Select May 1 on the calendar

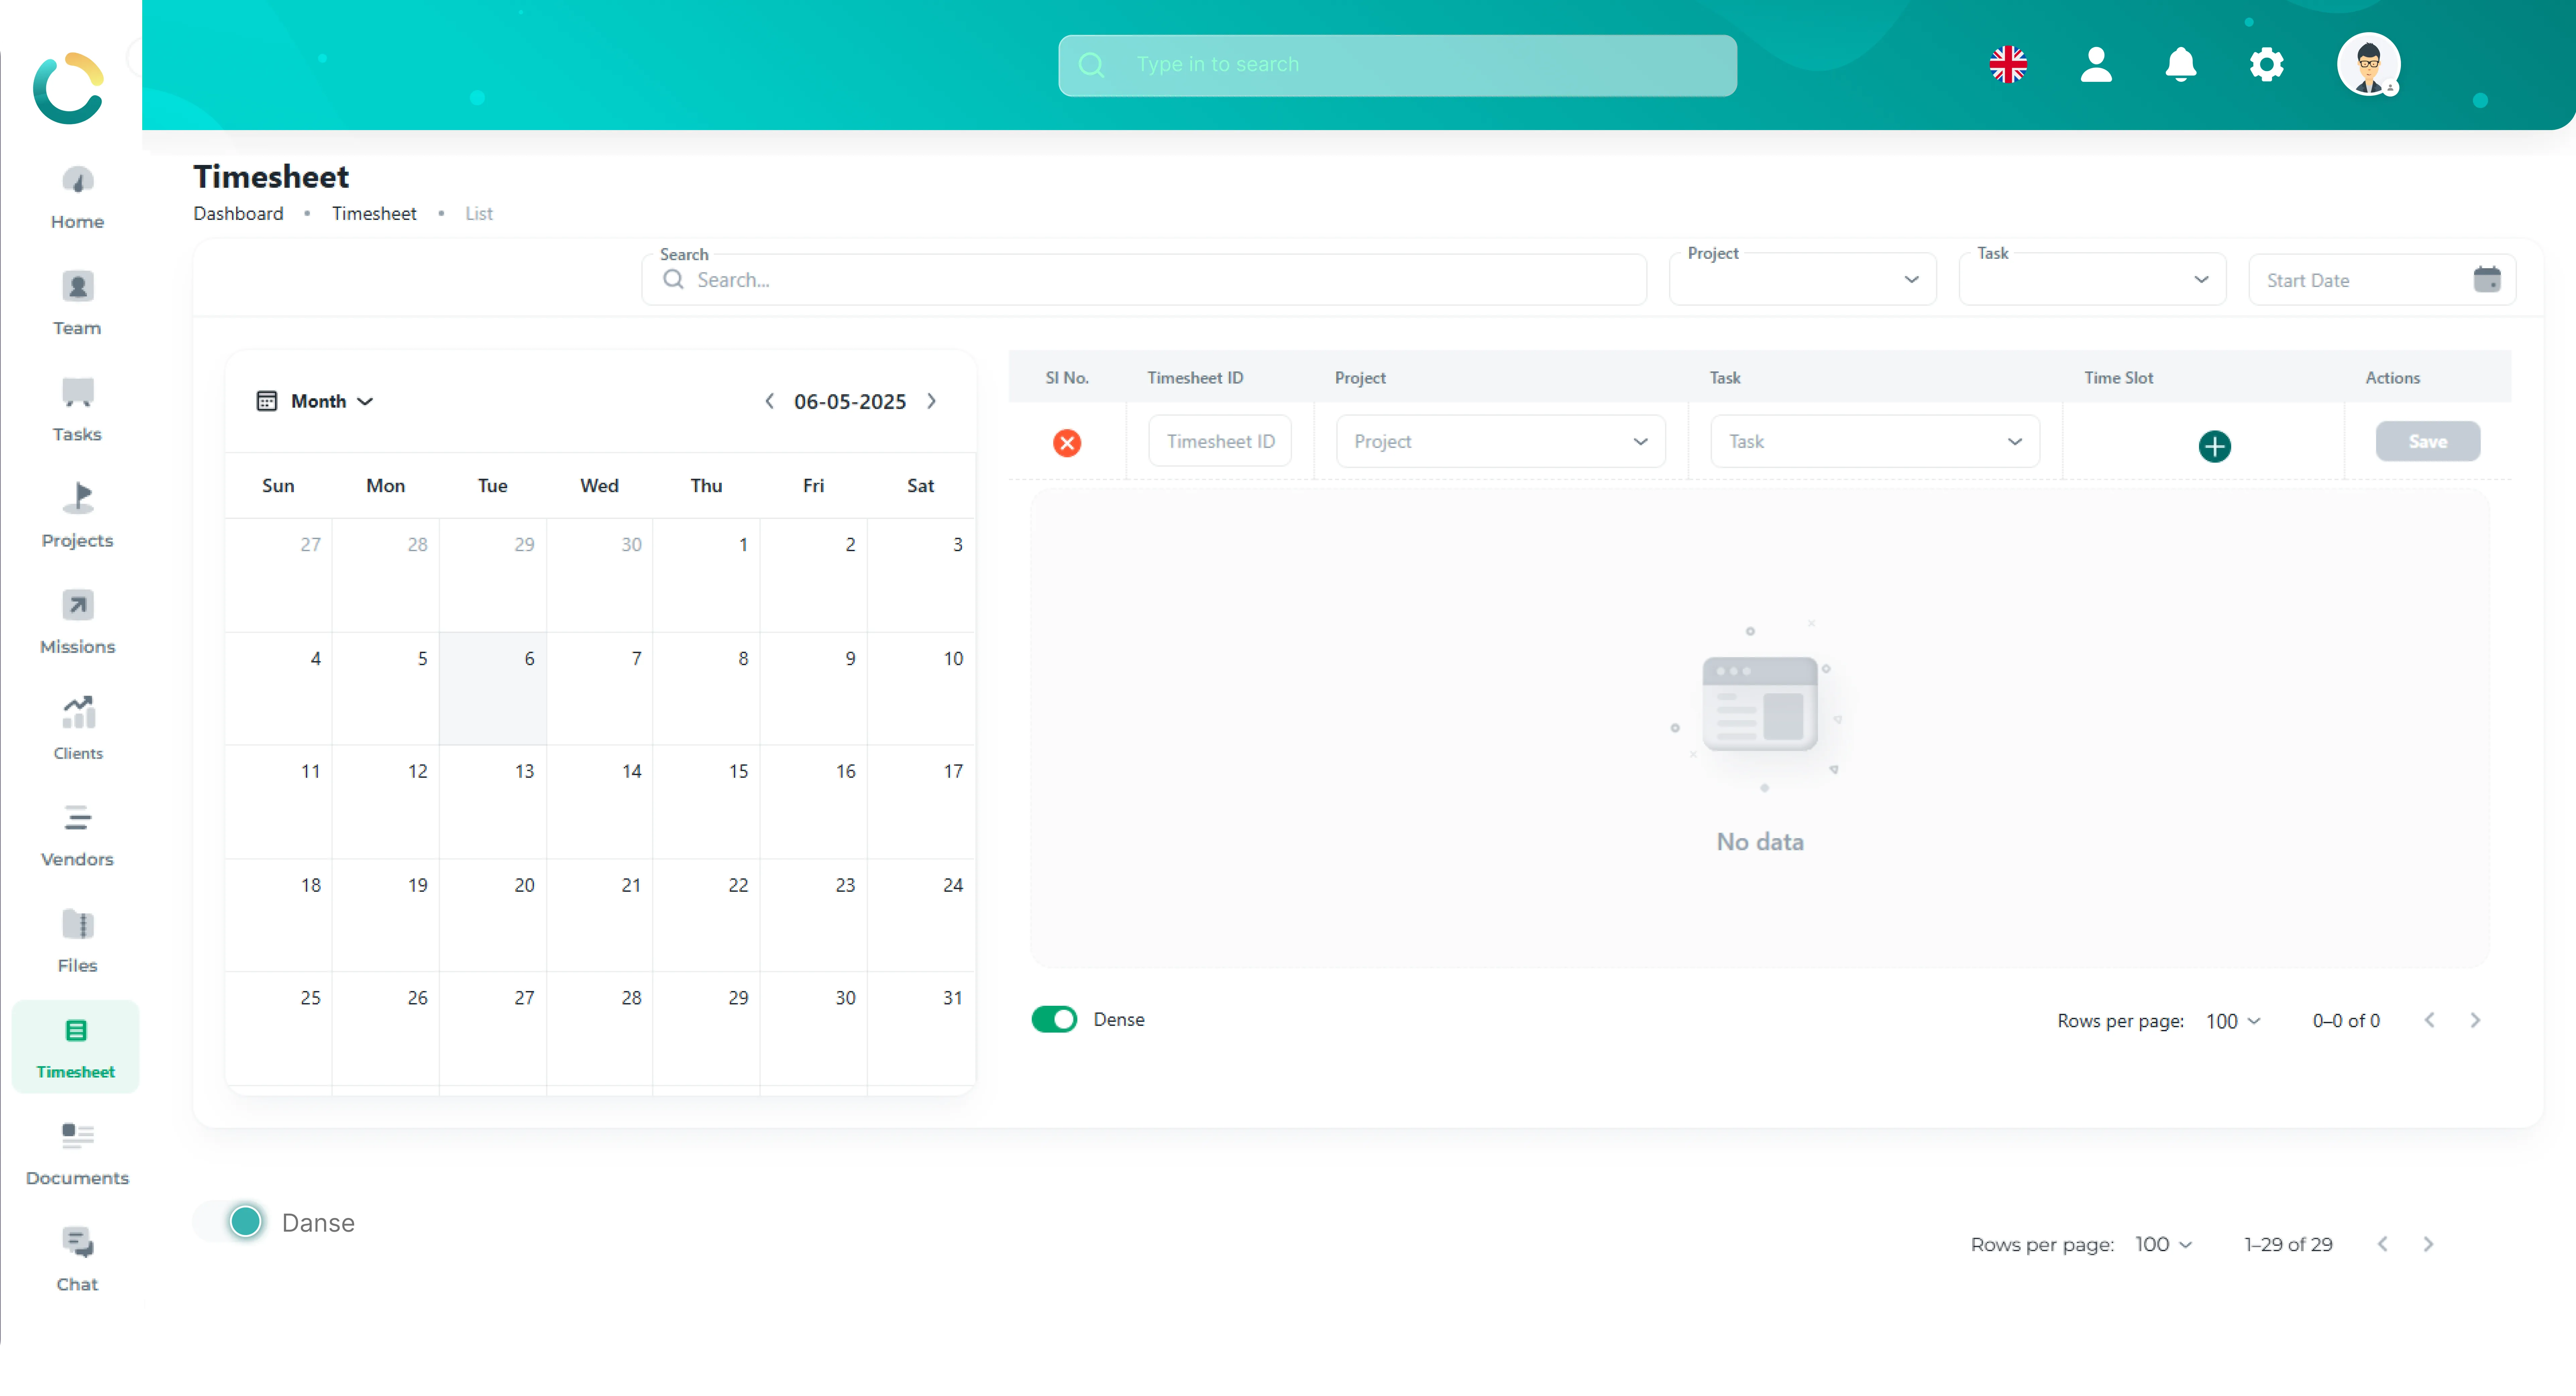706,575
